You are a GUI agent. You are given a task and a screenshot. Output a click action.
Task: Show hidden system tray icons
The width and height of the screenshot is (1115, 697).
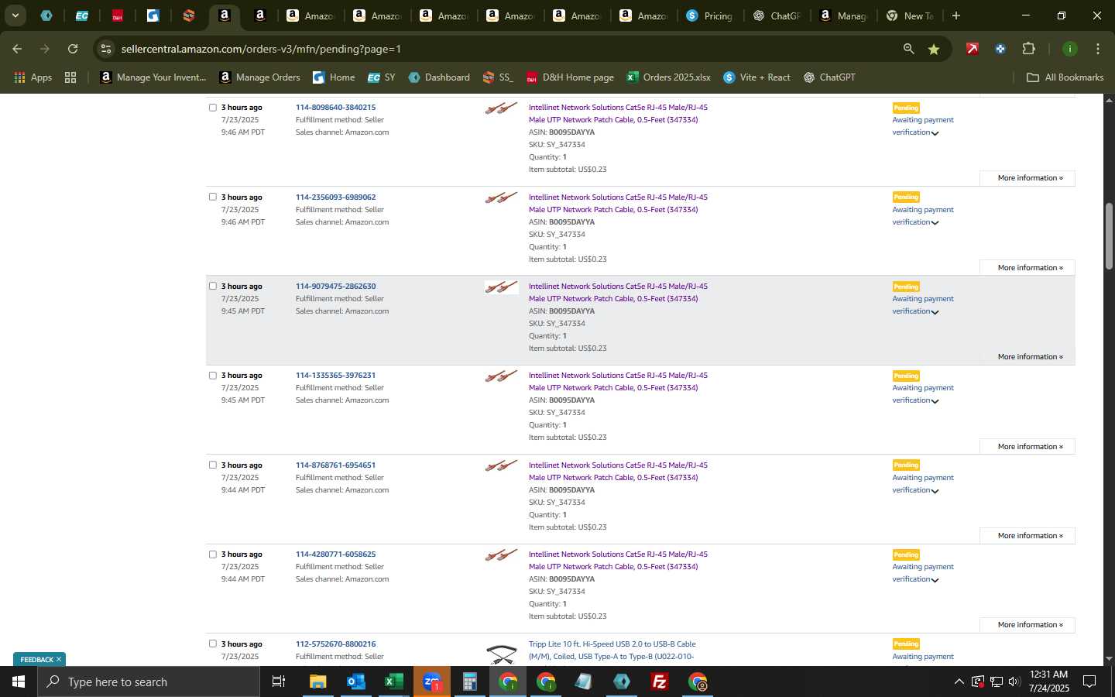[x=959, y=682]
